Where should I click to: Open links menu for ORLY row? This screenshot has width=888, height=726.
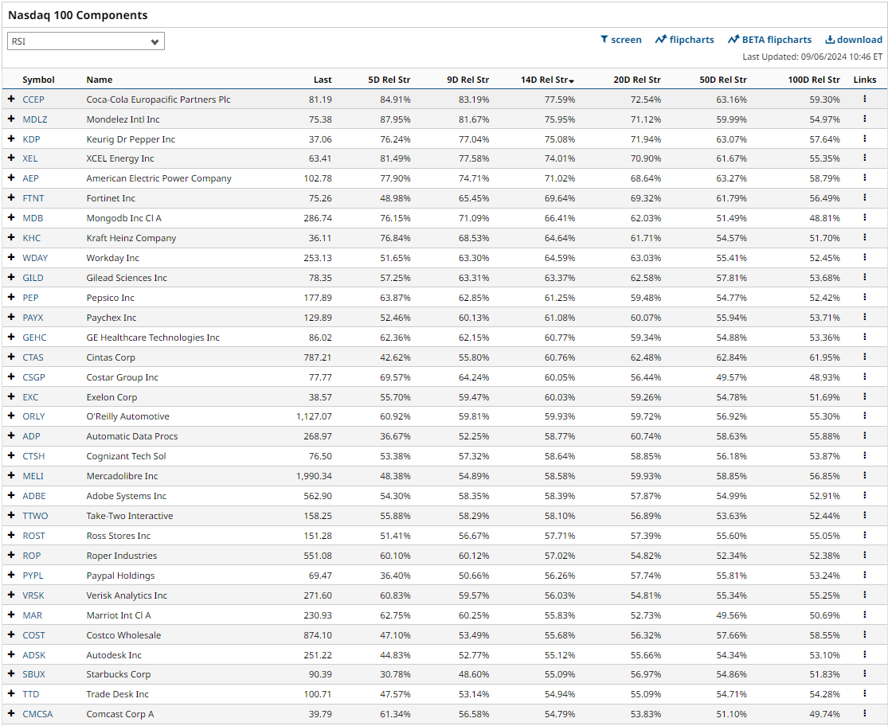pyautogui.click(x=864, y=416)
